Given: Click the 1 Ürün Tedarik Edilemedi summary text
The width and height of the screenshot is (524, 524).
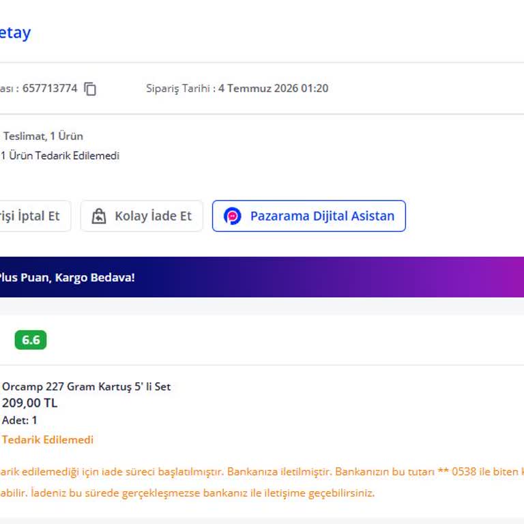Looking at the screenshot, I should pos(60,156).
